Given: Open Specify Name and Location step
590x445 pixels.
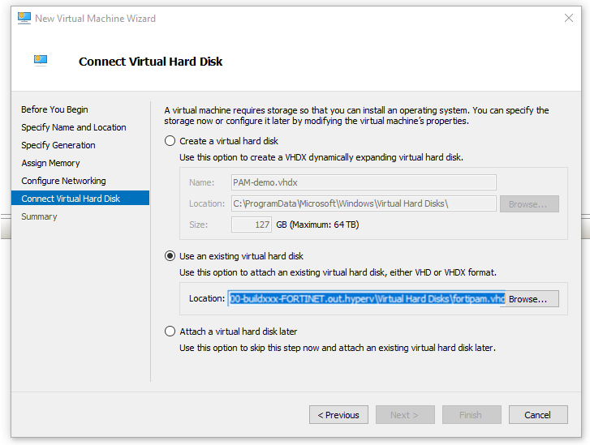Looking at the screenshot, I should [73, 127].
